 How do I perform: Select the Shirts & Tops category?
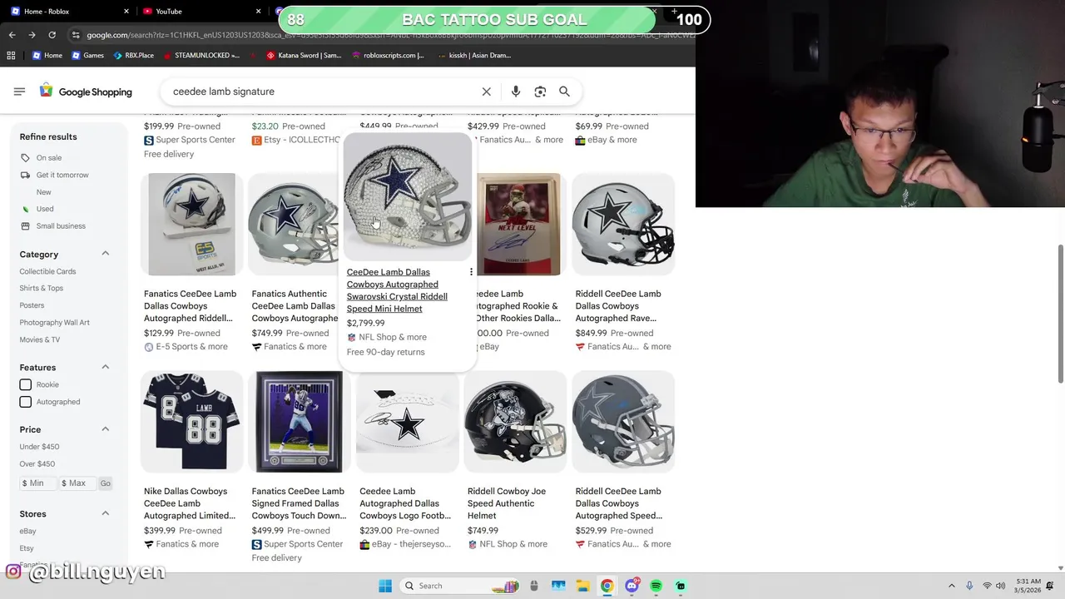point(42,288)
